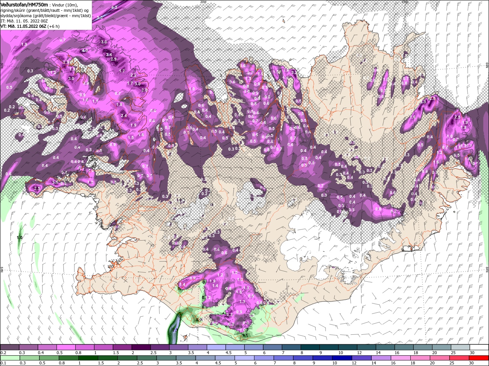This screenshot has width=489, height=366.
Task: Click the (+6 h) forecast offset text
Action: [53, 26]
